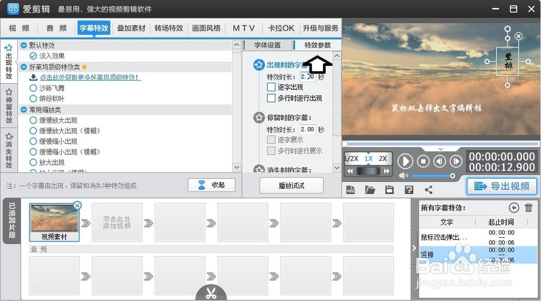Click effect list scroll down arrow
The height and width of the screenshot is (301, 541).
236,167
